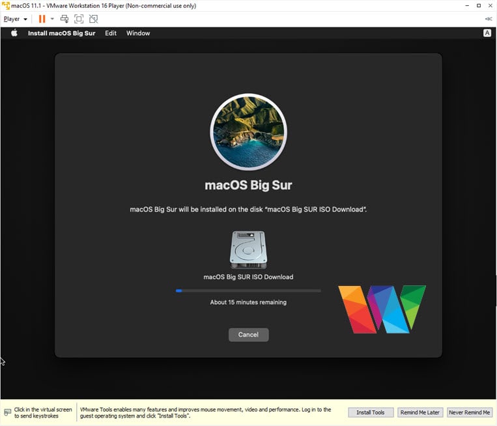This screenshot has width=497, height=426.
Task: Open the Player menu in VMware toolbar
Action: point(15,19)
